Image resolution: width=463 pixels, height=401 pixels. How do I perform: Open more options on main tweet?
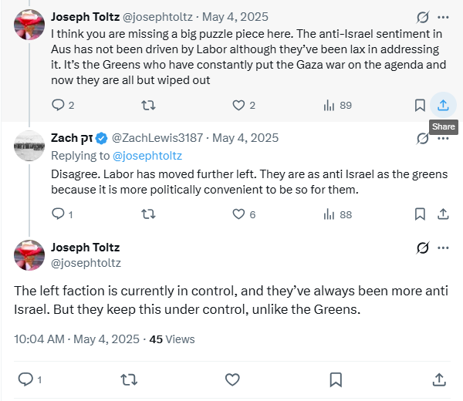coord(443,248)
